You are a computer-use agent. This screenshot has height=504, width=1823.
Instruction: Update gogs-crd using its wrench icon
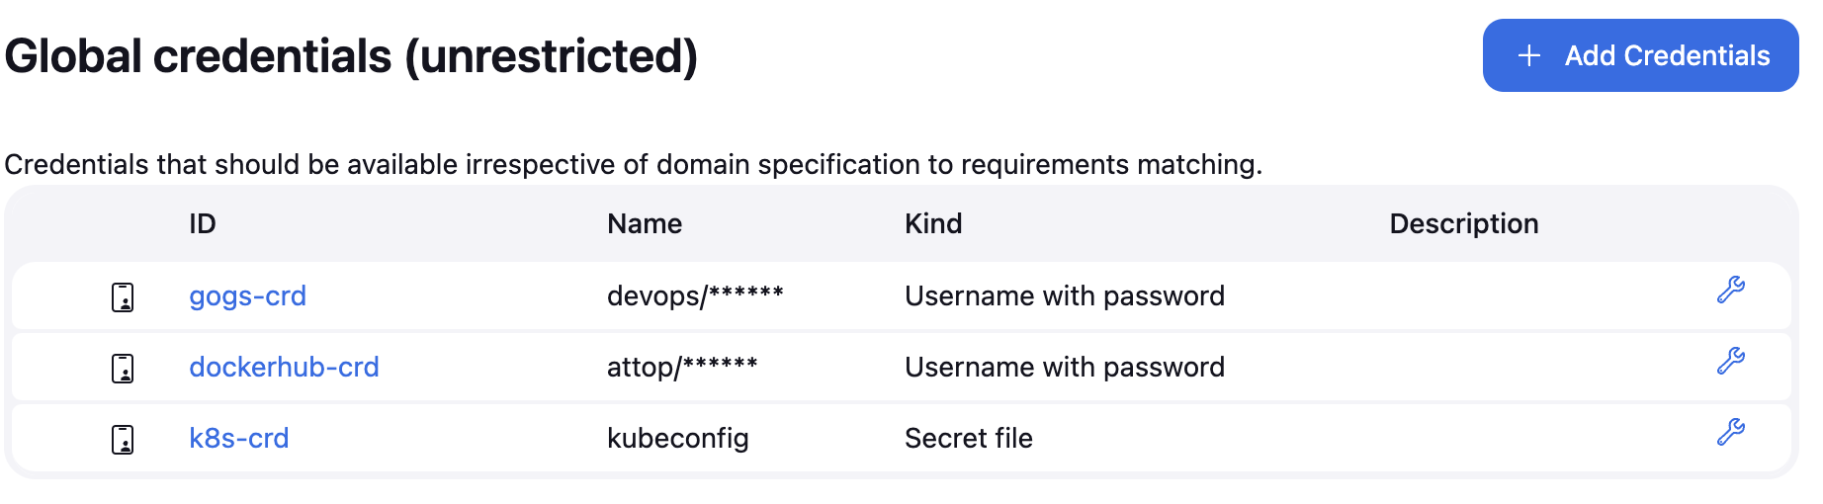coord(1730,290)
